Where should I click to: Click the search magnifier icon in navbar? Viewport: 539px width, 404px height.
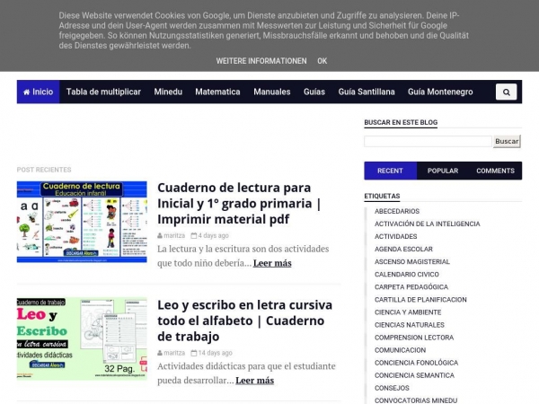click(x=507, y=92)
